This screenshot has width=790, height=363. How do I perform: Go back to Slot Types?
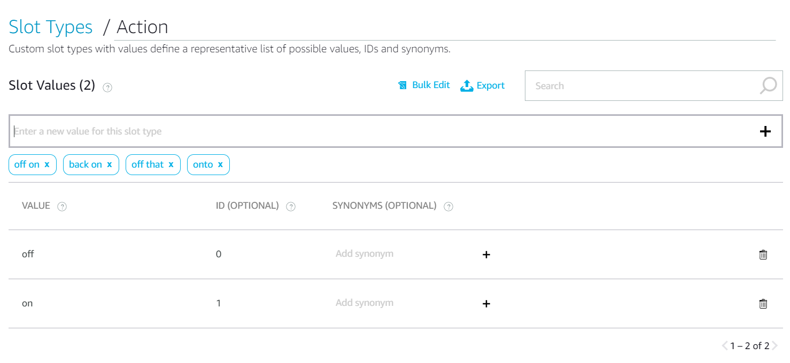click(51, 27)
